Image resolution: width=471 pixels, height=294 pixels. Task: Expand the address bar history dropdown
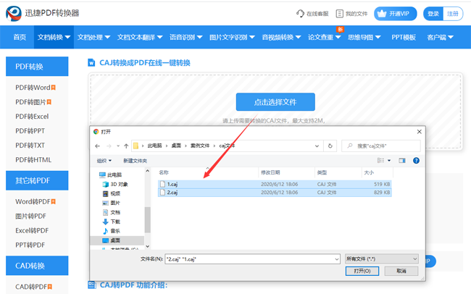[317, 146]
